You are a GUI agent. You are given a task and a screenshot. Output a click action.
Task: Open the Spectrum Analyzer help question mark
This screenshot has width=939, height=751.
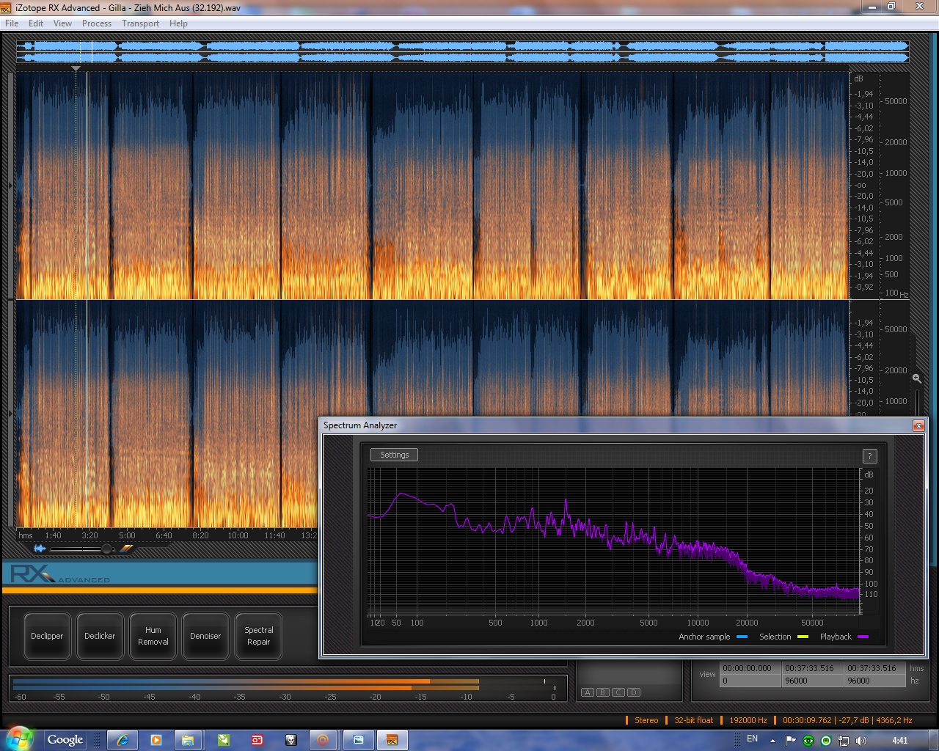pos(869,456)
